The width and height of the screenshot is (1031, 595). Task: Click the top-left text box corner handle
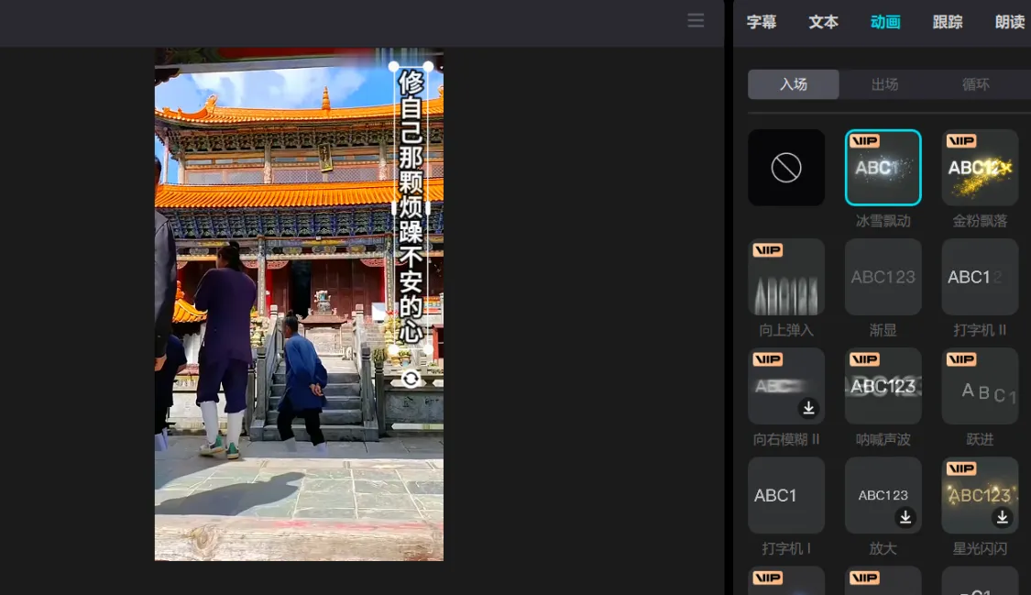[x=394, y=66]
